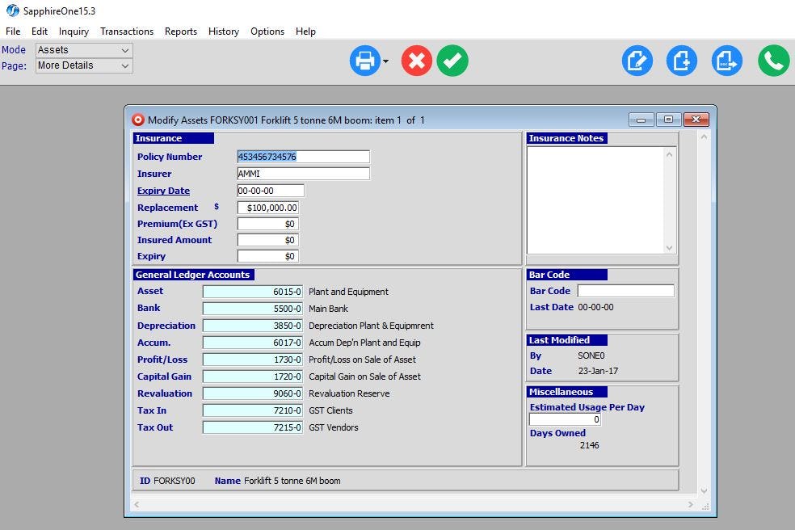Click the Policy Number input field

(x=303, y=157)
